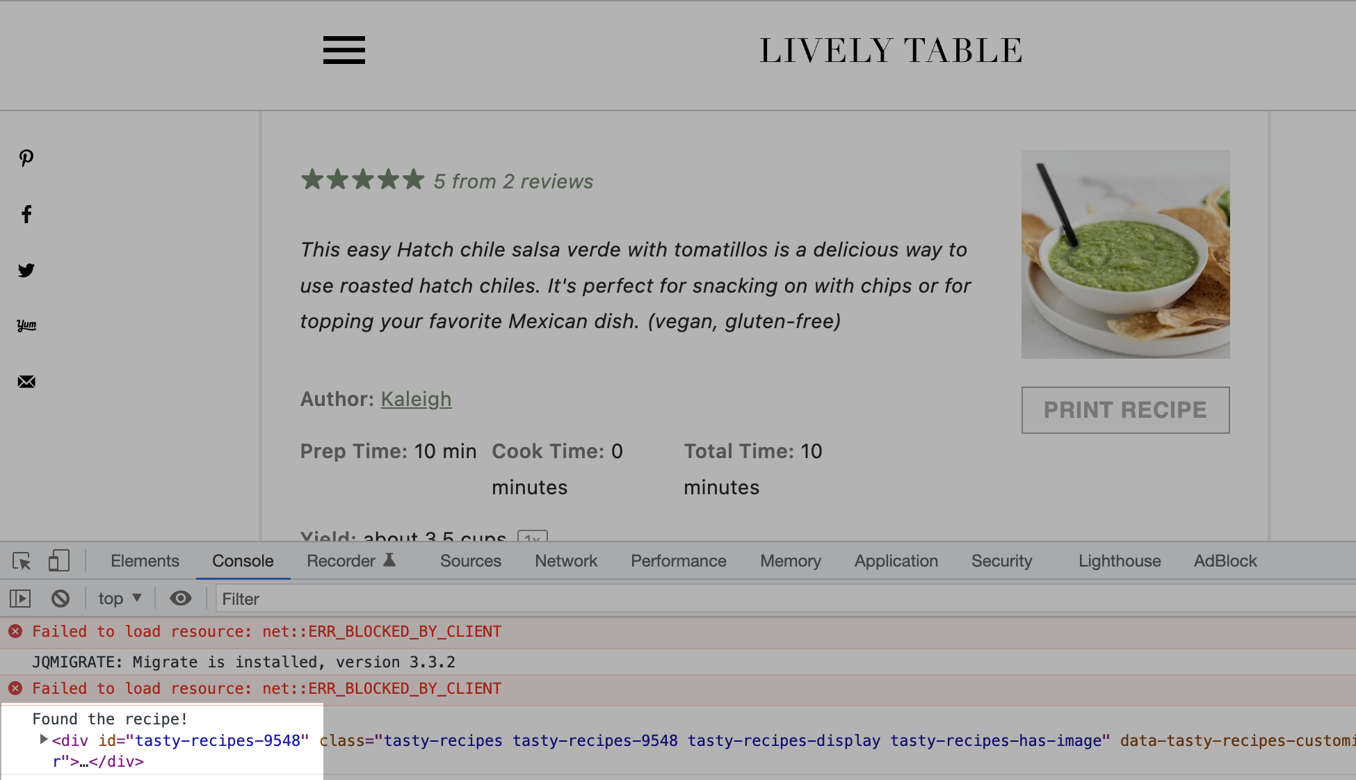Screen dimensions: 1356x780
Task: Click the LIVELY TABLE site logo
Action: tap(891, 51)
